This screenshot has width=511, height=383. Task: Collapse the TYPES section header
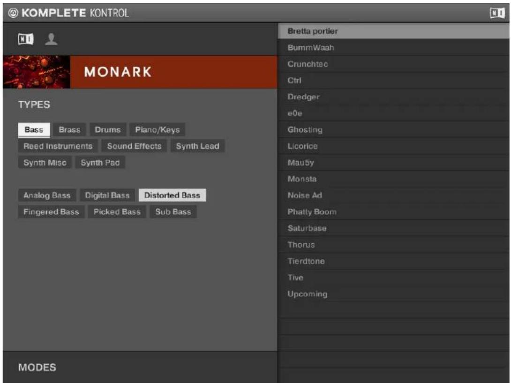tap(34, 105)
